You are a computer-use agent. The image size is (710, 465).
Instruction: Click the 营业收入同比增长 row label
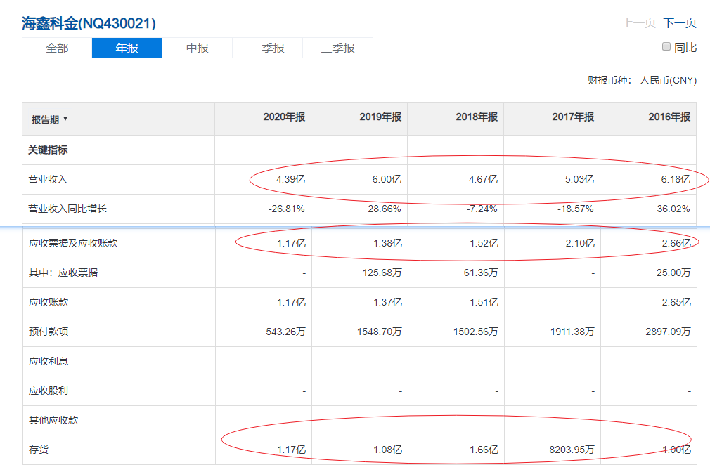pos(67,209)
